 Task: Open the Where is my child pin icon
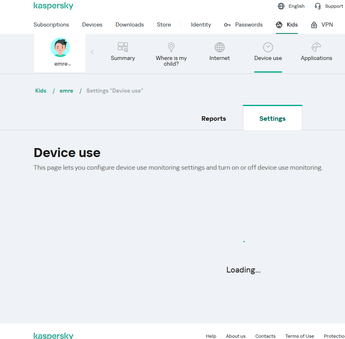click(171, 47)
